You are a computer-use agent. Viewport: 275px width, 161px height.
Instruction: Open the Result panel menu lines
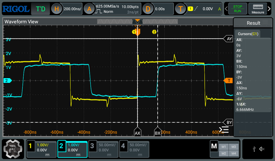pyautogui.click(x=265, y=22)
